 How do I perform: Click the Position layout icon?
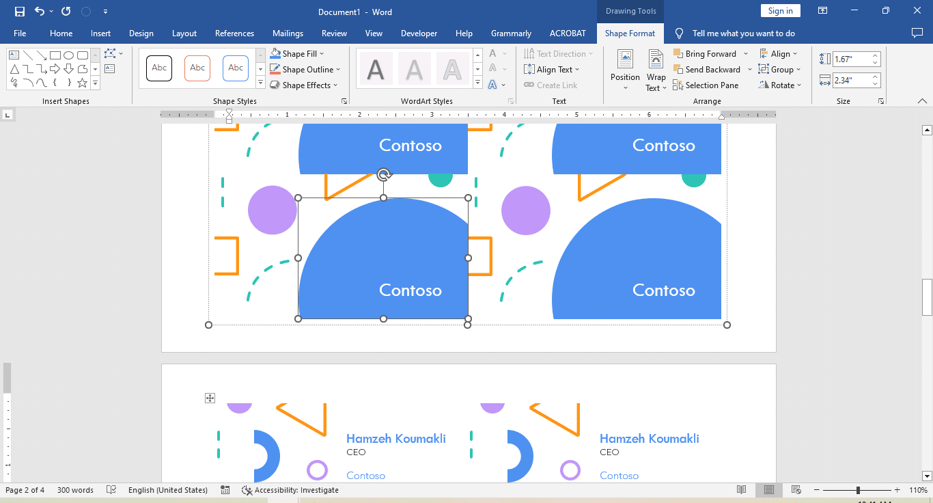pyautogui.click(x=625, y=69)
